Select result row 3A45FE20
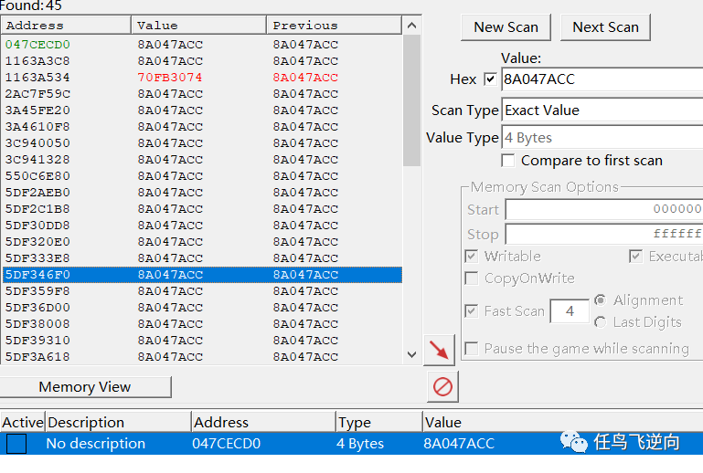The height and width of the screenshot is (473, 703). (202, 110)
